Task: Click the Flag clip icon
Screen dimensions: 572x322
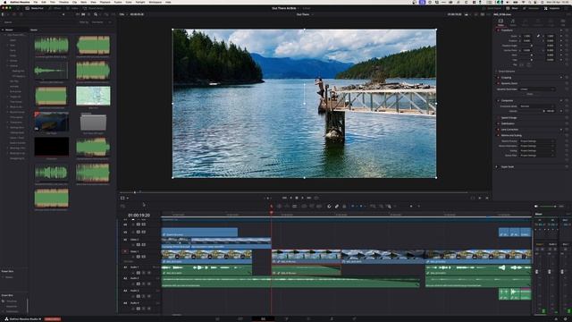Action: tap(352, 207)
